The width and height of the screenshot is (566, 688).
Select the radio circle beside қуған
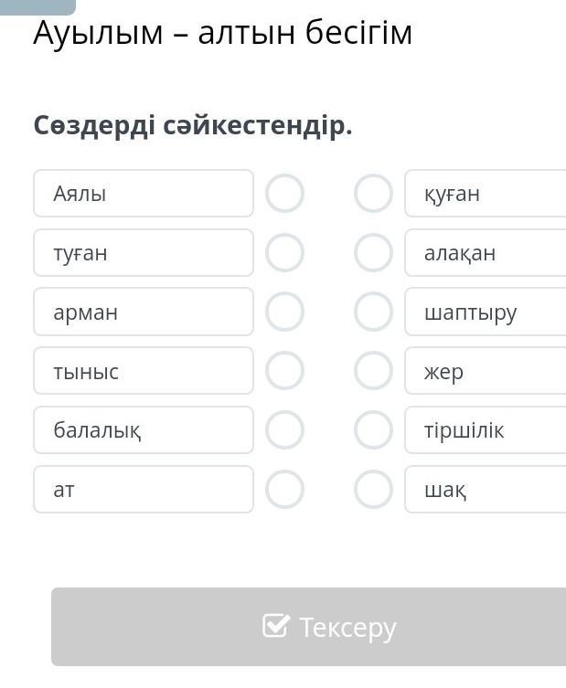373,194
